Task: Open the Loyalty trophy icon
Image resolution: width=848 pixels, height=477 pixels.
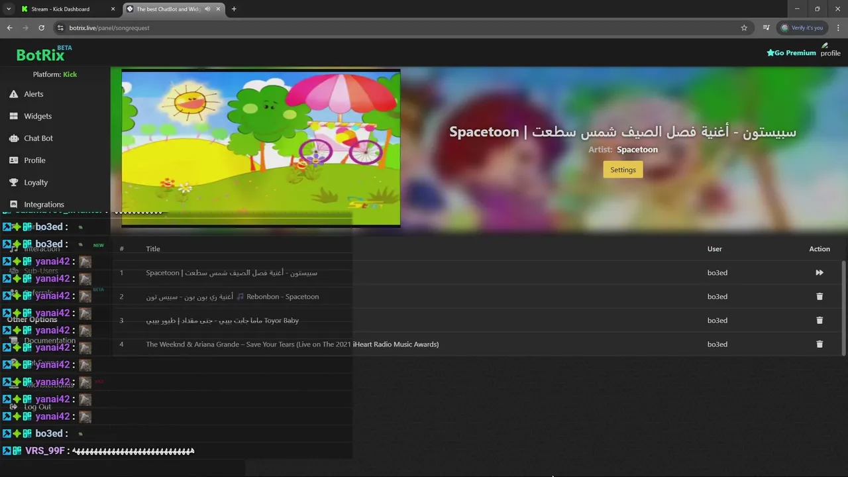Action: pos(13,182)
